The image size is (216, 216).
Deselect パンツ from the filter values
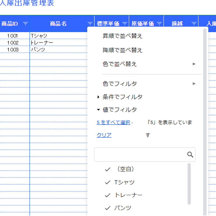(x=107, y=208)
